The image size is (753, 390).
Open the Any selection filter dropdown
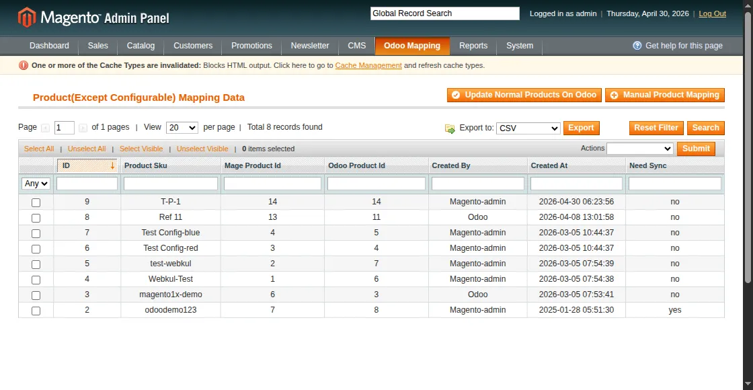[x=36, y=184]
